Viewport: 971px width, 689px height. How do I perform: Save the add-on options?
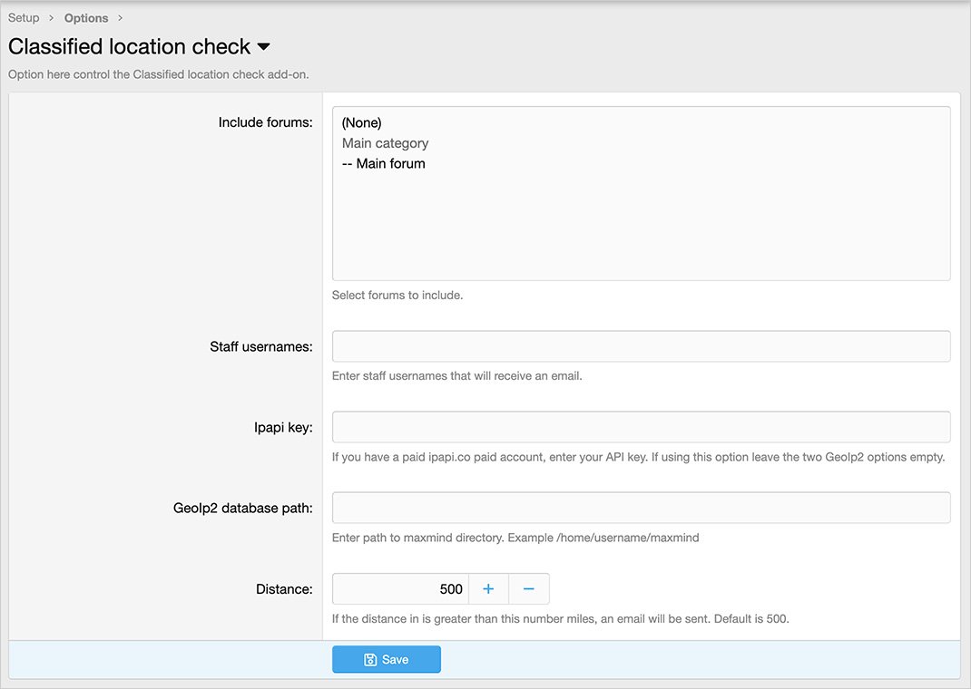coord(387,660)
